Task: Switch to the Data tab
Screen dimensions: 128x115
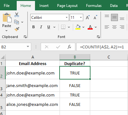Action: [x=114, y=6]
